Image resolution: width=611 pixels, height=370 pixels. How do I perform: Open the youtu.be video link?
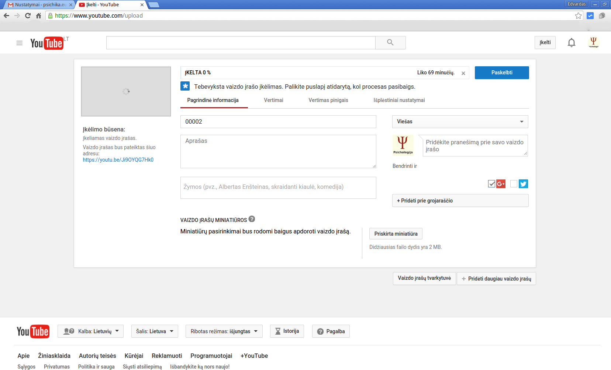coord(118,160)
